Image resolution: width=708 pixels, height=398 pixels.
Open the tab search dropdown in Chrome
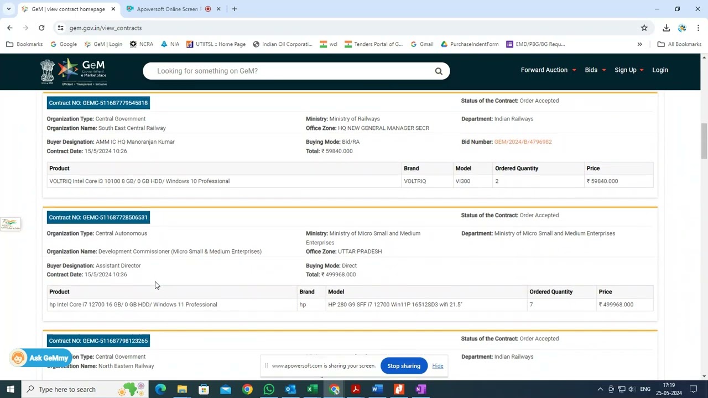[8, 9]
